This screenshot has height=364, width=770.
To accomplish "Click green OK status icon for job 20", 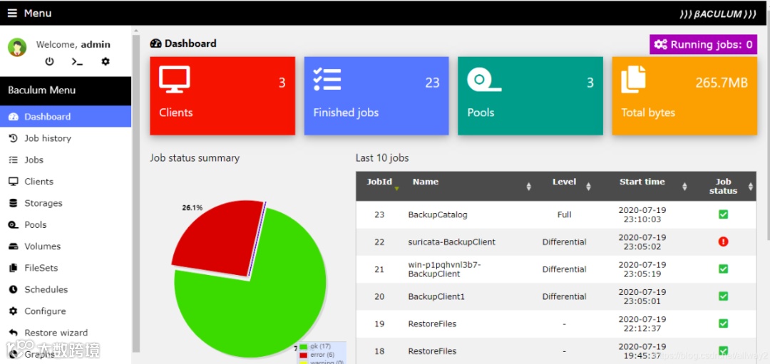I will coord(723,296).
